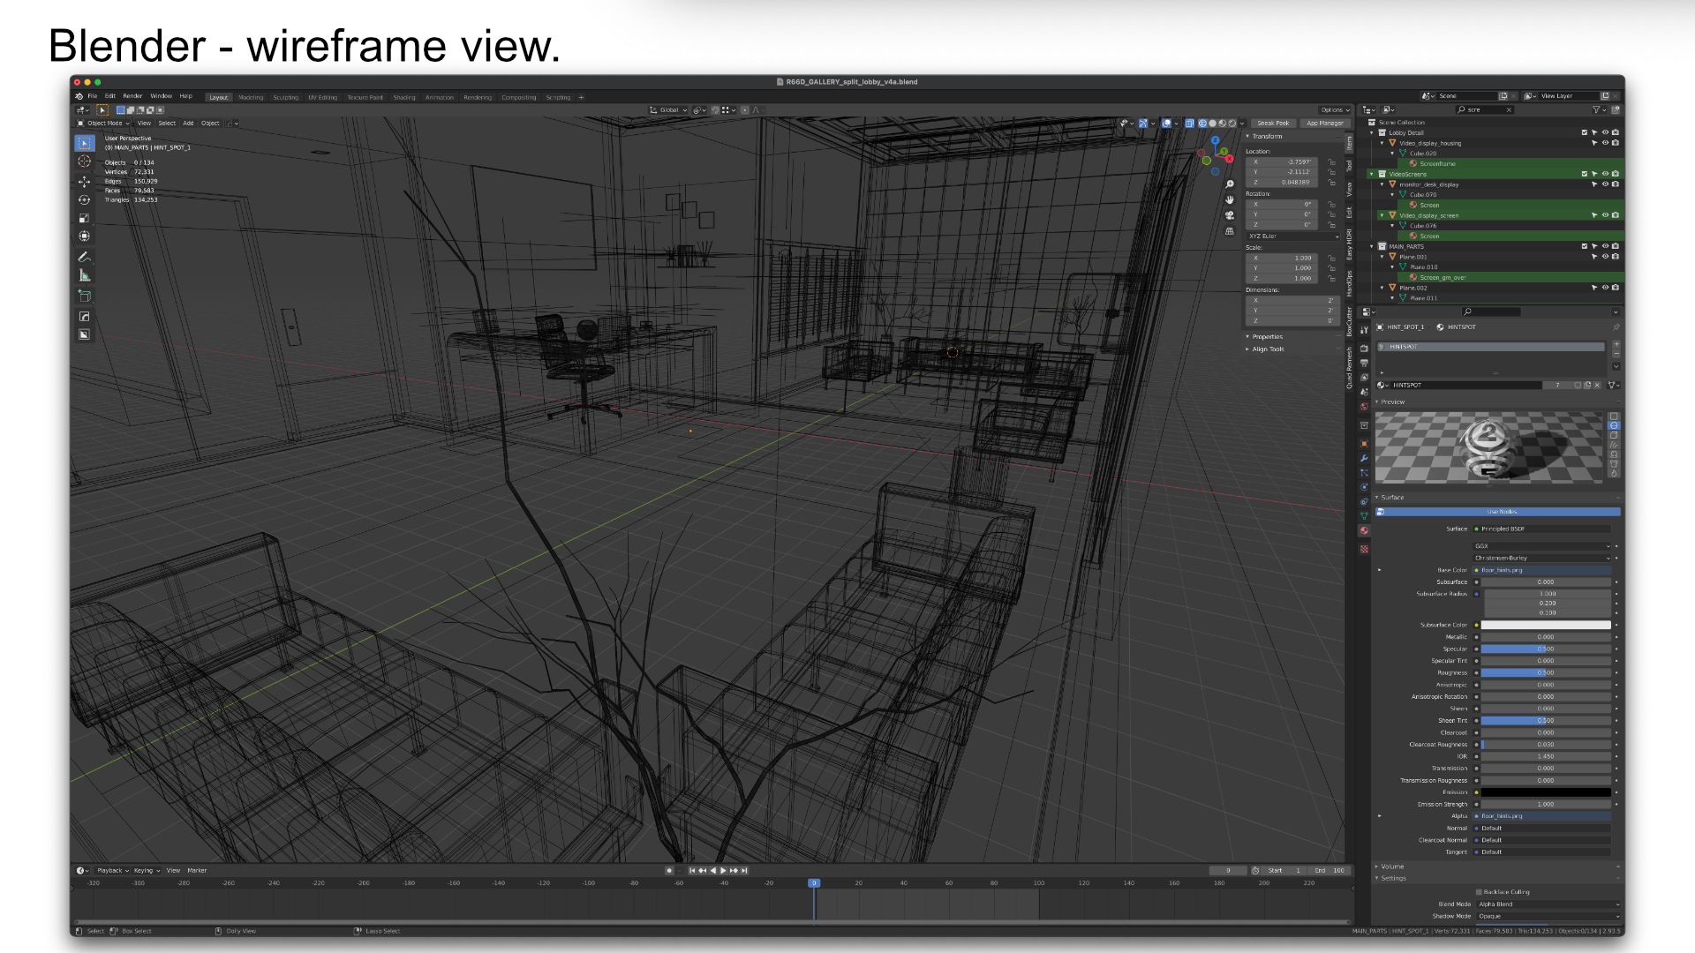Image resolution: width=1695 pixels, height=953 pixels.
Task: Open the Texture properties checker tab
Action: click(x=1364, y=549)
